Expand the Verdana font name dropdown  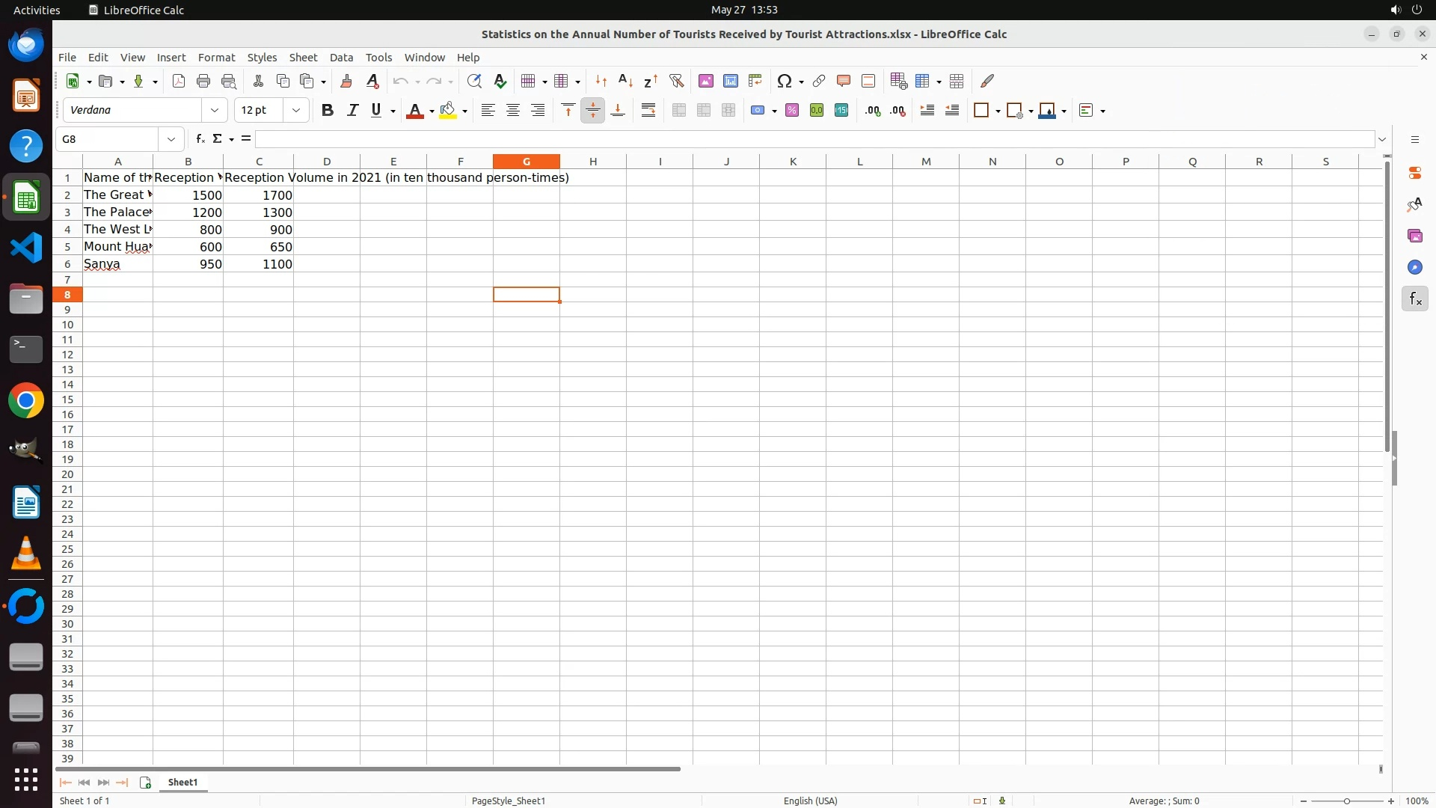click(x=215, y=110)
